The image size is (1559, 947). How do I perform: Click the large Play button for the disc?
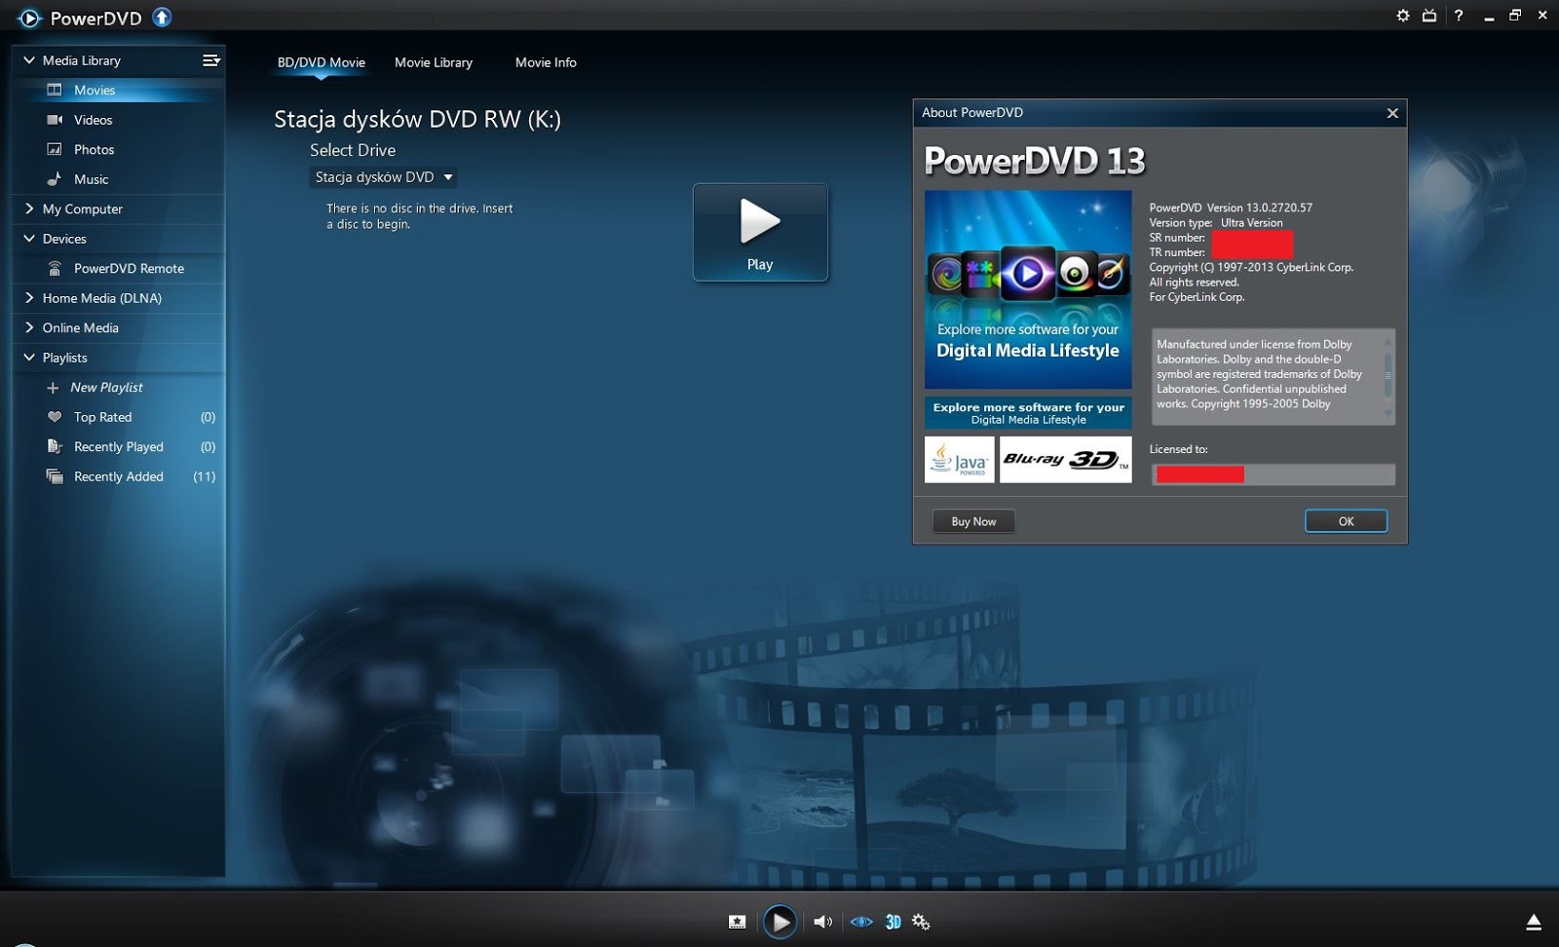760,232
